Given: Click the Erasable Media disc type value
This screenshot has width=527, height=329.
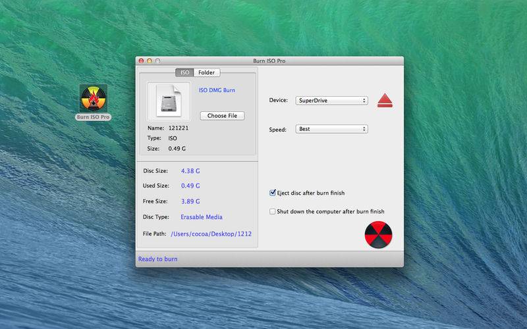Looking at the screenshot, I should pyautogui.click(x=202, y=217).
